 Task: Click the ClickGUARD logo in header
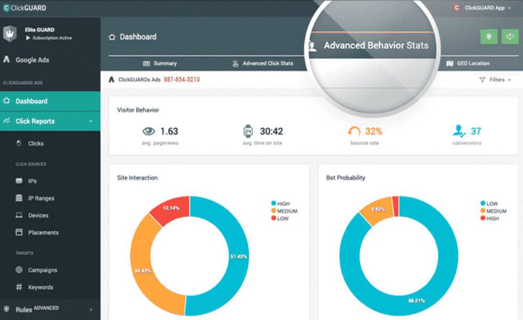coord(25,8)
